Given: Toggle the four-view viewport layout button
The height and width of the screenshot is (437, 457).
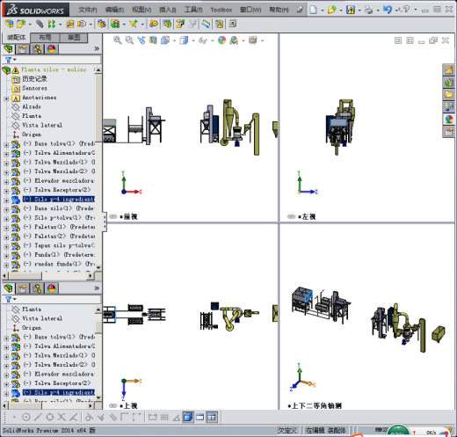Looking at the screenshot, I should 211,417.
